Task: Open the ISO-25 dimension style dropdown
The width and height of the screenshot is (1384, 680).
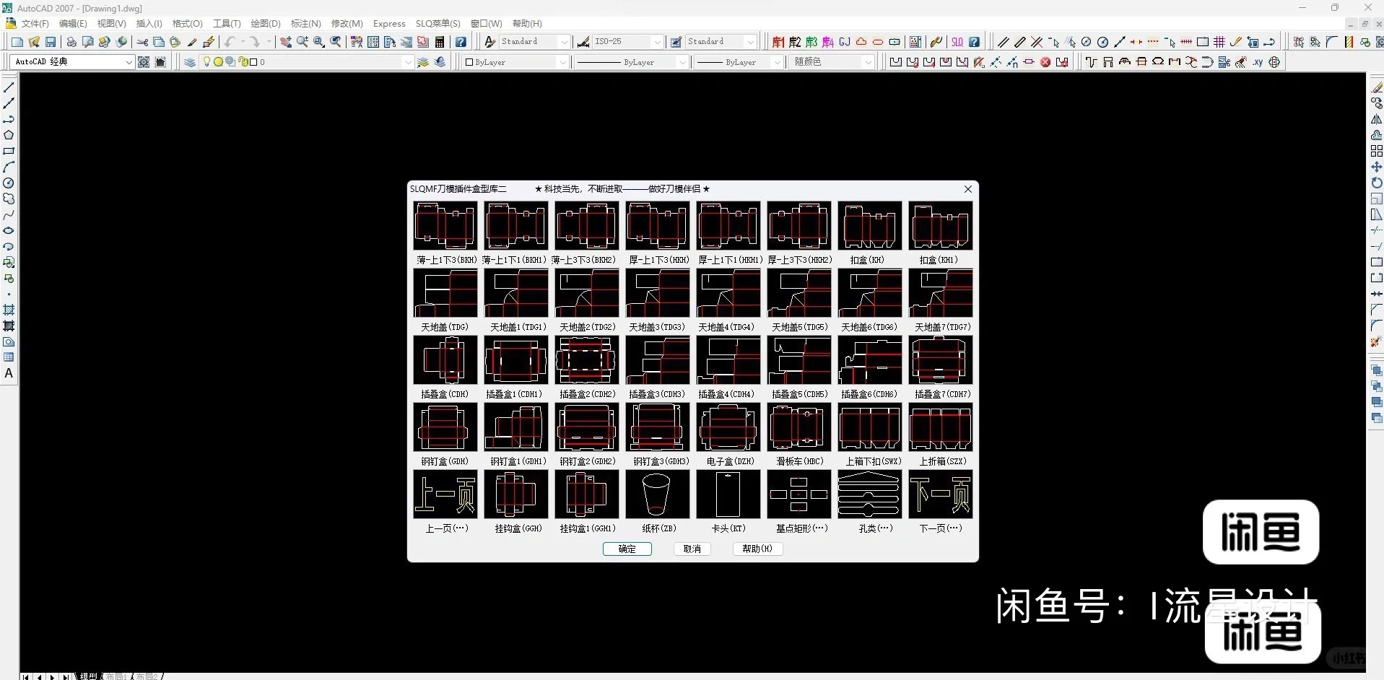Action: pyautogui.click(x=657, y=42)
